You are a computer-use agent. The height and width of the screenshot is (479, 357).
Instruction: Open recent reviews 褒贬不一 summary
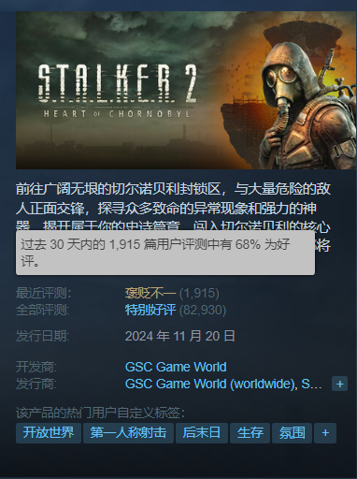(150, 293)
